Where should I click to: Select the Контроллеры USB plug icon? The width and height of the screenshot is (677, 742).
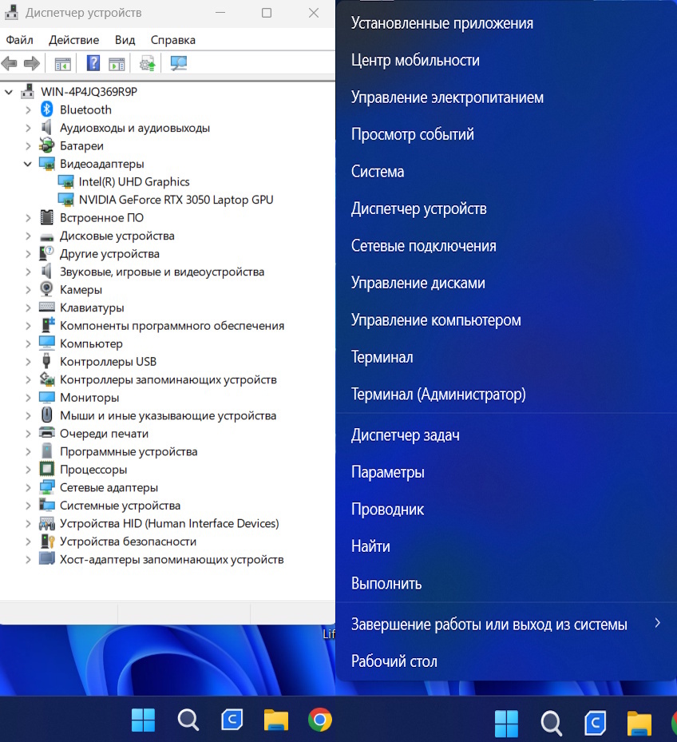point(46,361)
